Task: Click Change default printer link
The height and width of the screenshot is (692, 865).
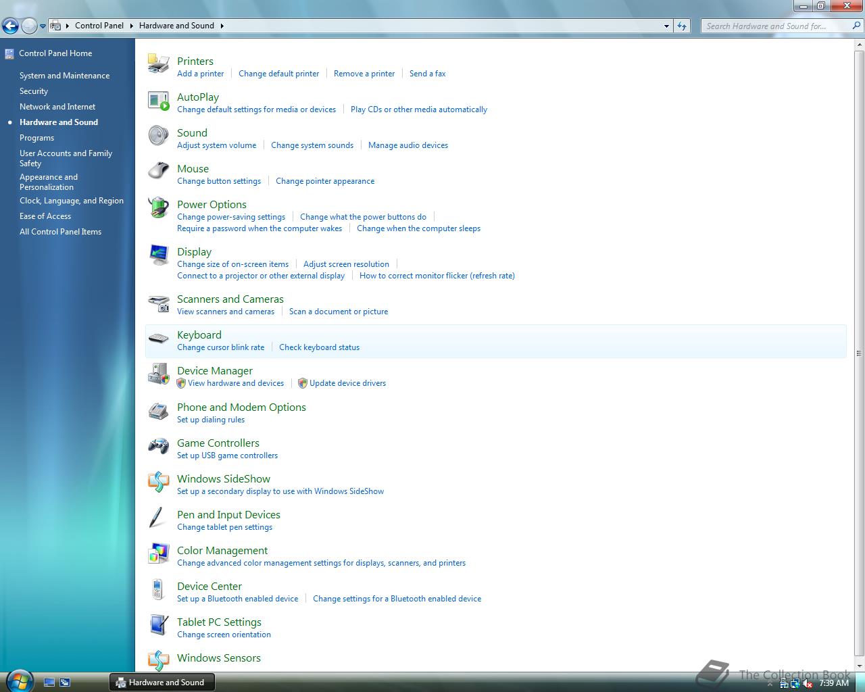Action: [x=278, y=74]
